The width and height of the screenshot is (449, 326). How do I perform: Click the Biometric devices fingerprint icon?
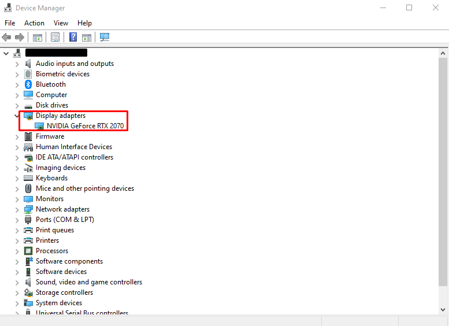(28, 74)
